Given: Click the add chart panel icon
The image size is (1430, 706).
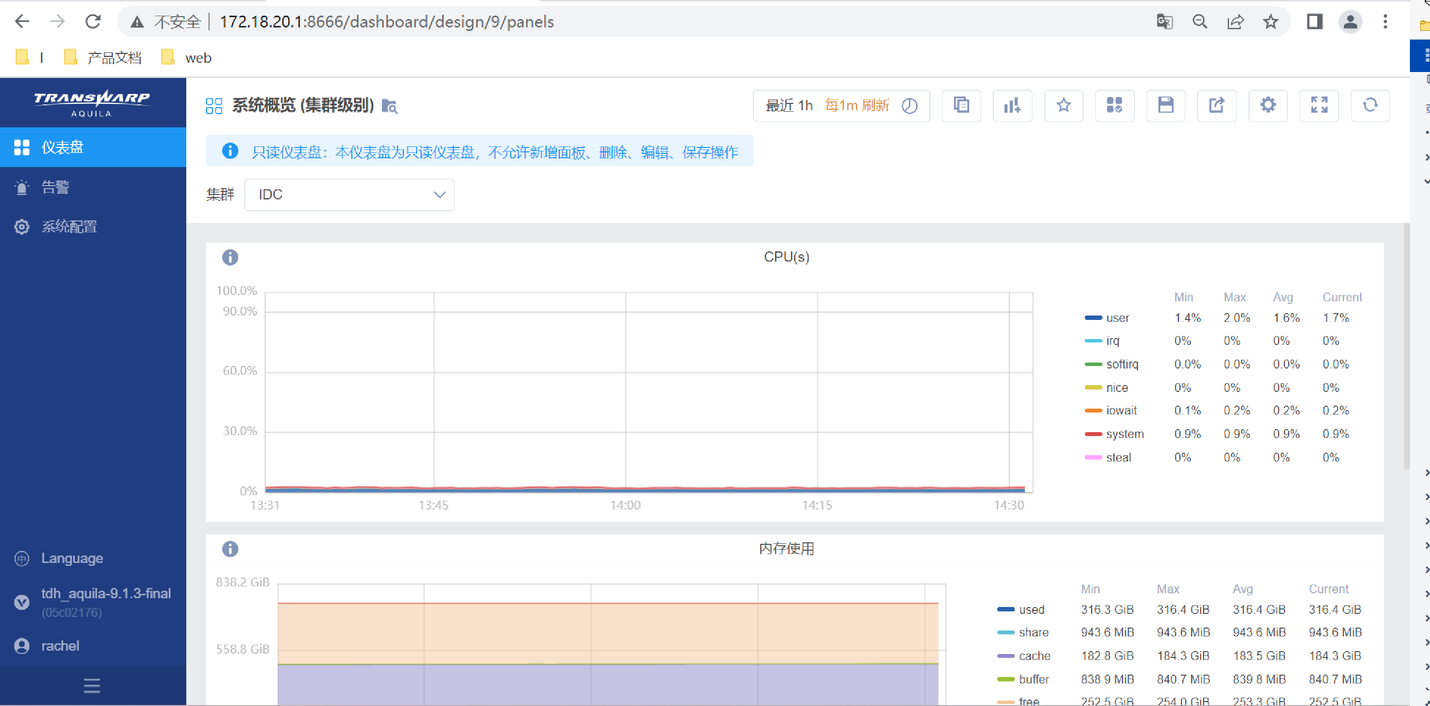Looking at the screenshot, I should 1012,105.
